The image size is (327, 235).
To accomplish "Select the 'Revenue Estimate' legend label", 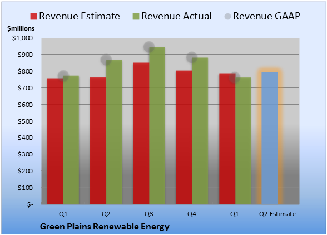I will pos(80,16).
